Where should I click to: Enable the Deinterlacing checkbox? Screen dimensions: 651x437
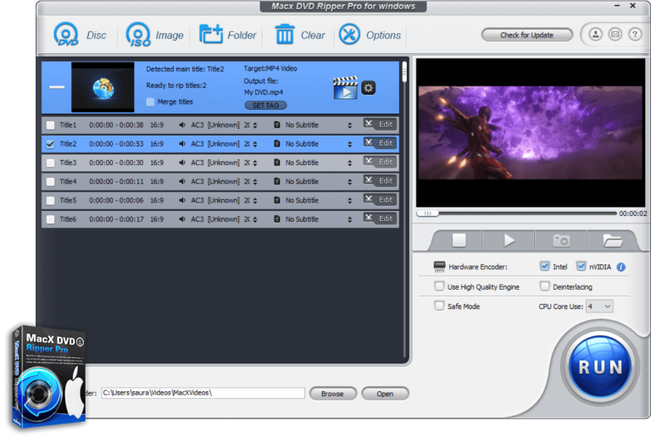pos(544,286)
